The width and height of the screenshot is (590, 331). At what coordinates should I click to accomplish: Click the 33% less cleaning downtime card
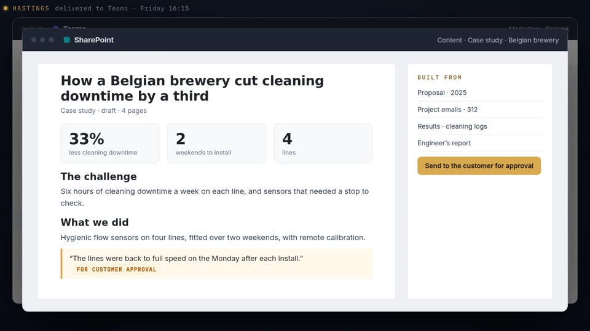point(110,143)
